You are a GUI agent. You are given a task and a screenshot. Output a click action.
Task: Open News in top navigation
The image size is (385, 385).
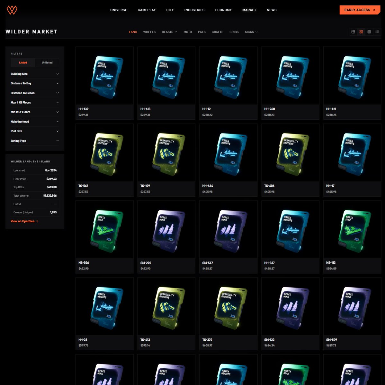pyautogui.click(x=272, y=10)
